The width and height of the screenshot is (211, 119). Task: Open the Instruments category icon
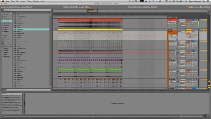3,19
